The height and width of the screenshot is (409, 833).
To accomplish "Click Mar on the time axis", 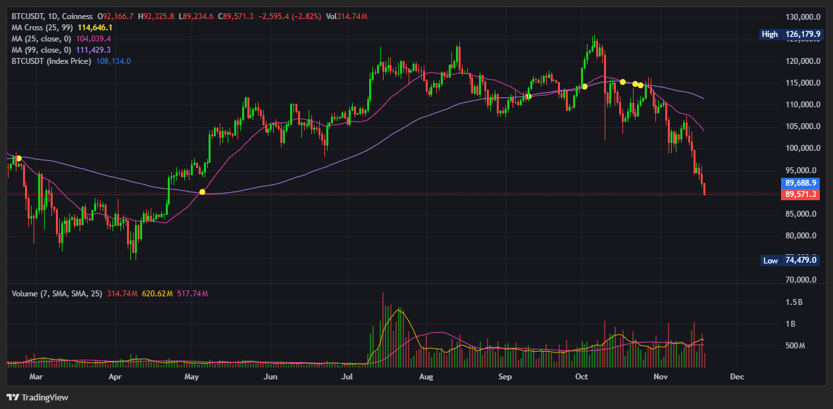I will (x=36, y=376).
